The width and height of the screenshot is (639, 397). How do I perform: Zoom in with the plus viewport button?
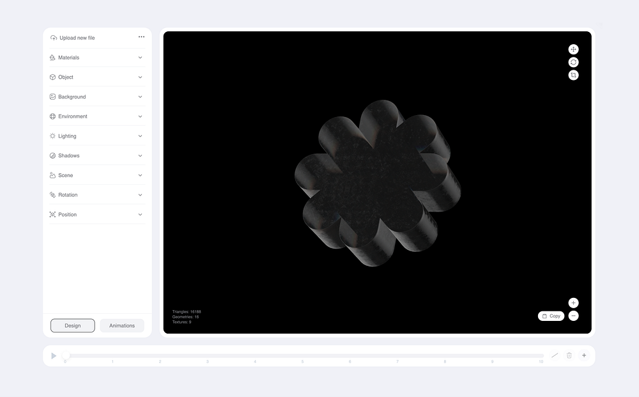573,303
